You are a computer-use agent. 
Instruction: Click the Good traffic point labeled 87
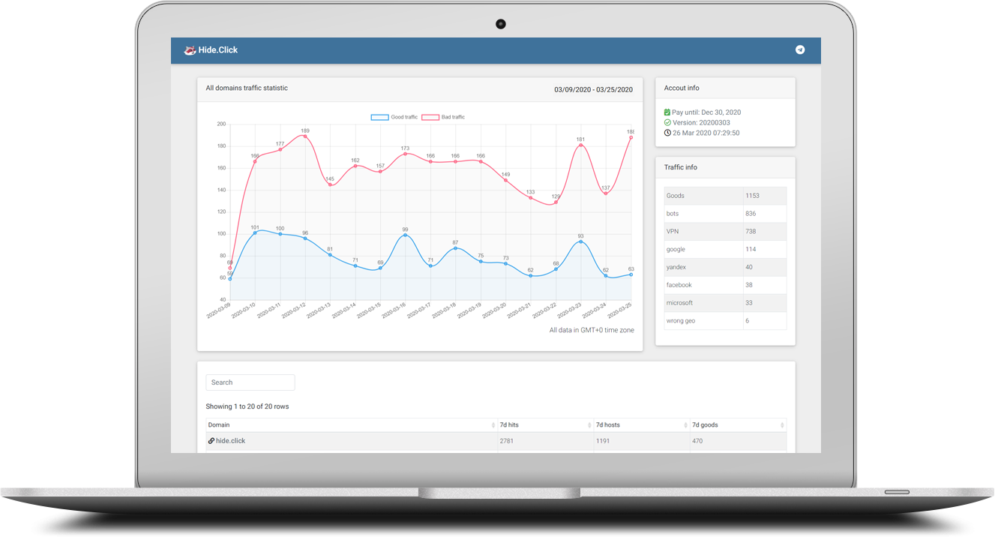pos(455,247)
